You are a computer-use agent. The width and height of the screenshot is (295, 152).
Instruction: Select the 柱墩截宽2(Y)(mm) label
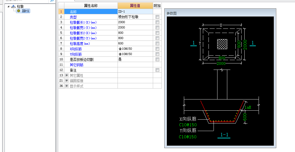(83, 38)
